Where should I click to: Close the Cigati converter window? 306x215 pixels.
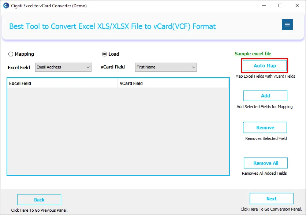click(x=297, y=5)
